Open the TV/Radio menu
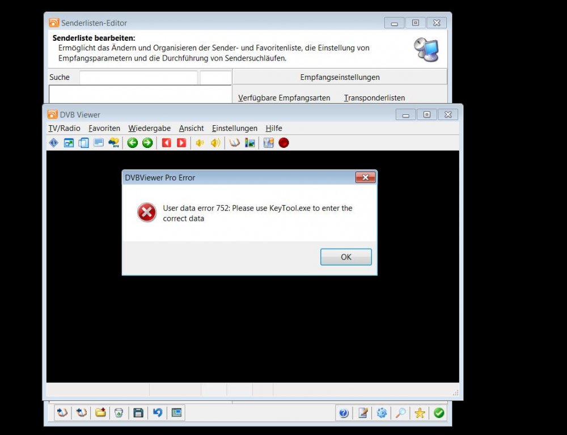Viewport: 567px width, 435px height. (x=65, y=128)
